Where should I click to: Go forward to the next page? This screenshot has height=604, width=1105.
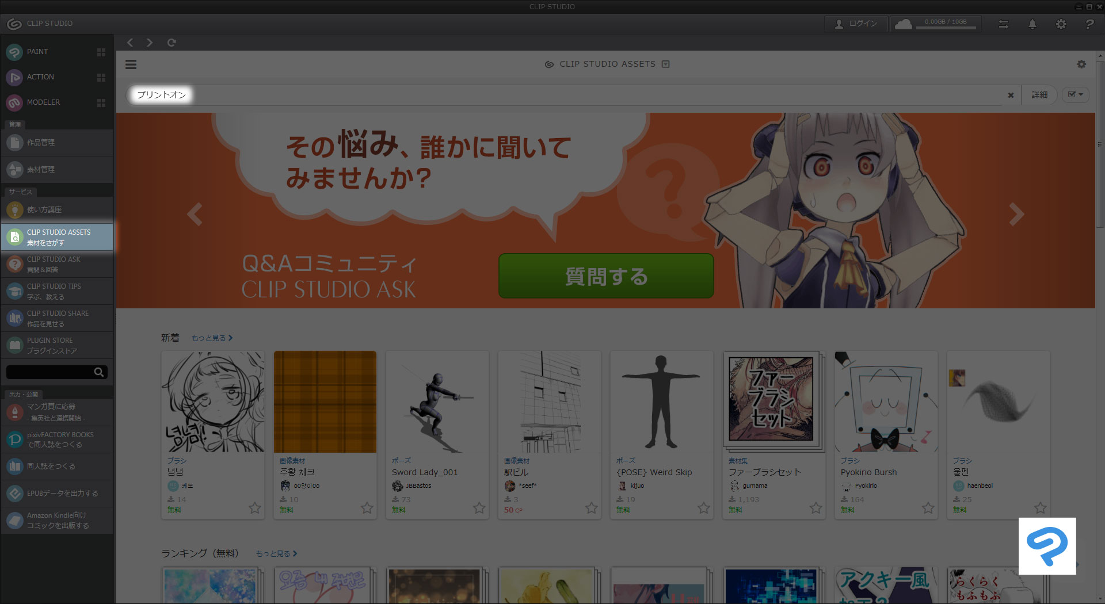pos(150,43)
